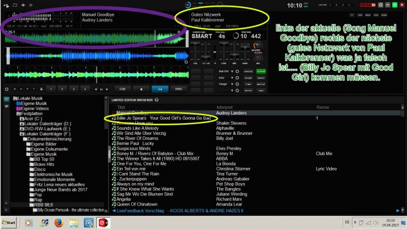Toggle the REPEAT button
The height and width of the screenshot is (229, 407).
261,78
